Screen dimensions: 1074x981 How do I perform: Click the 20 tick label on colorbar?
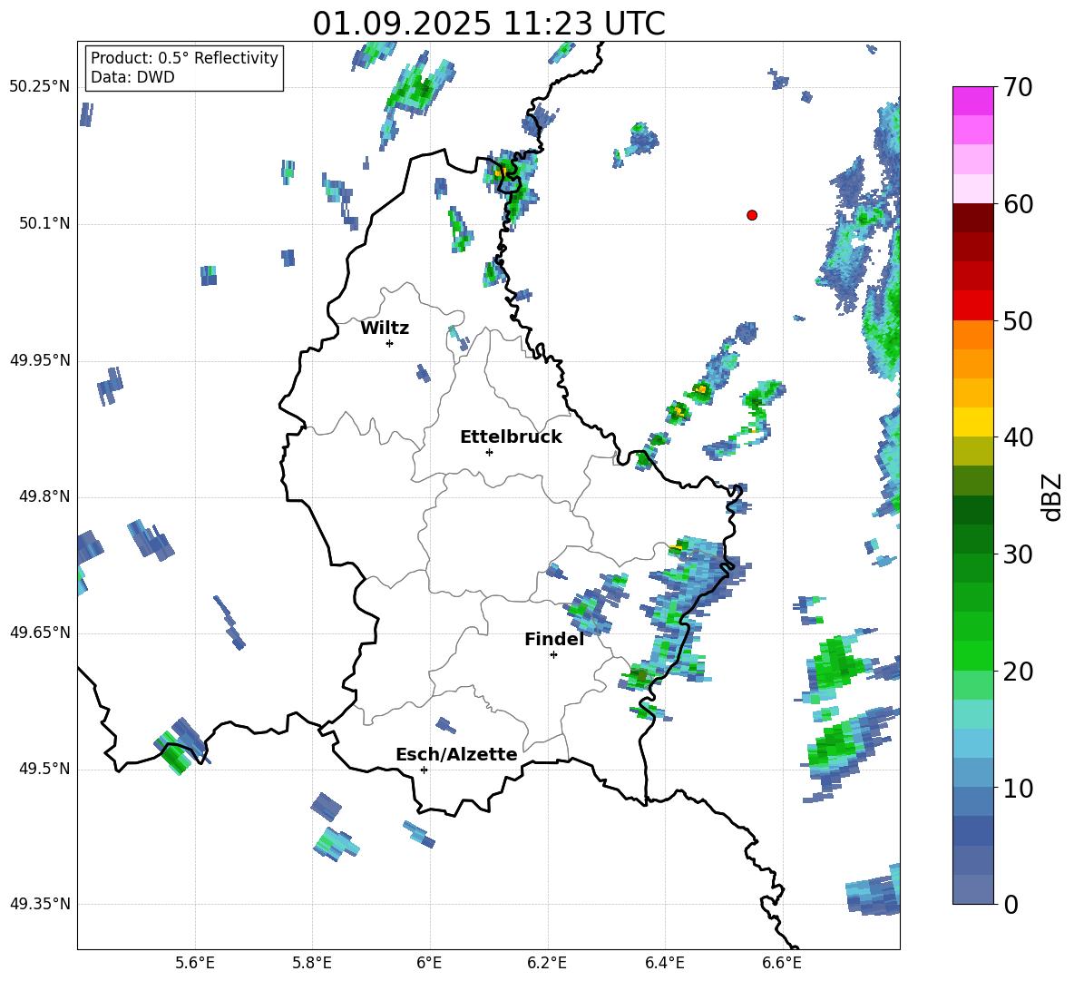[1018, 672]
